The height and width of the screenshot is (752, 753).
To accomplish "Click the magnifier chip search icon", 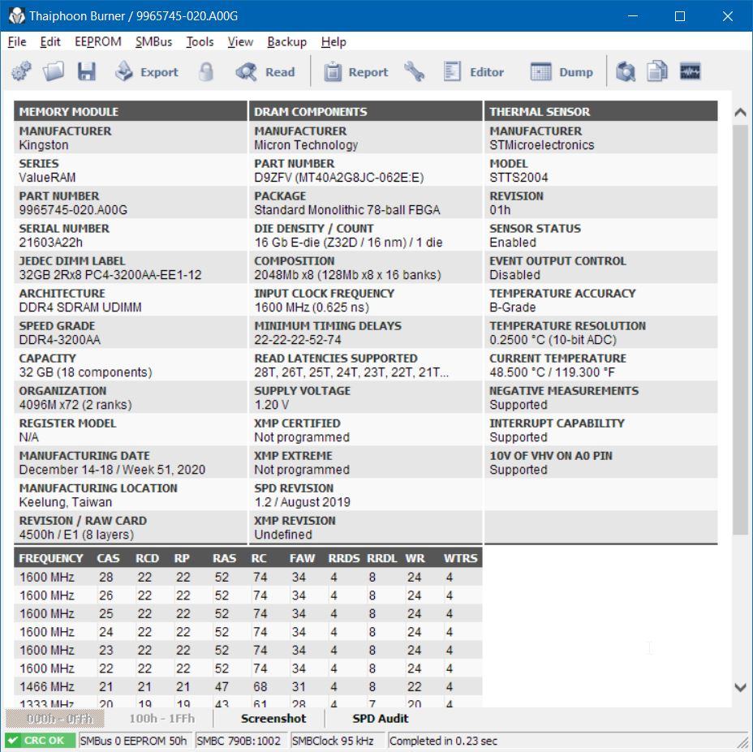I will (626, 72).
